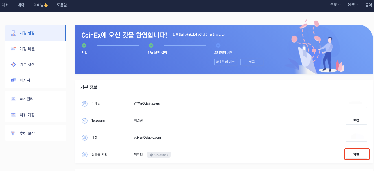Click the gear icon beside 기본 설정
Image resolution: width=374 pixels, height=171 pixels.
[x=13, y=64]
